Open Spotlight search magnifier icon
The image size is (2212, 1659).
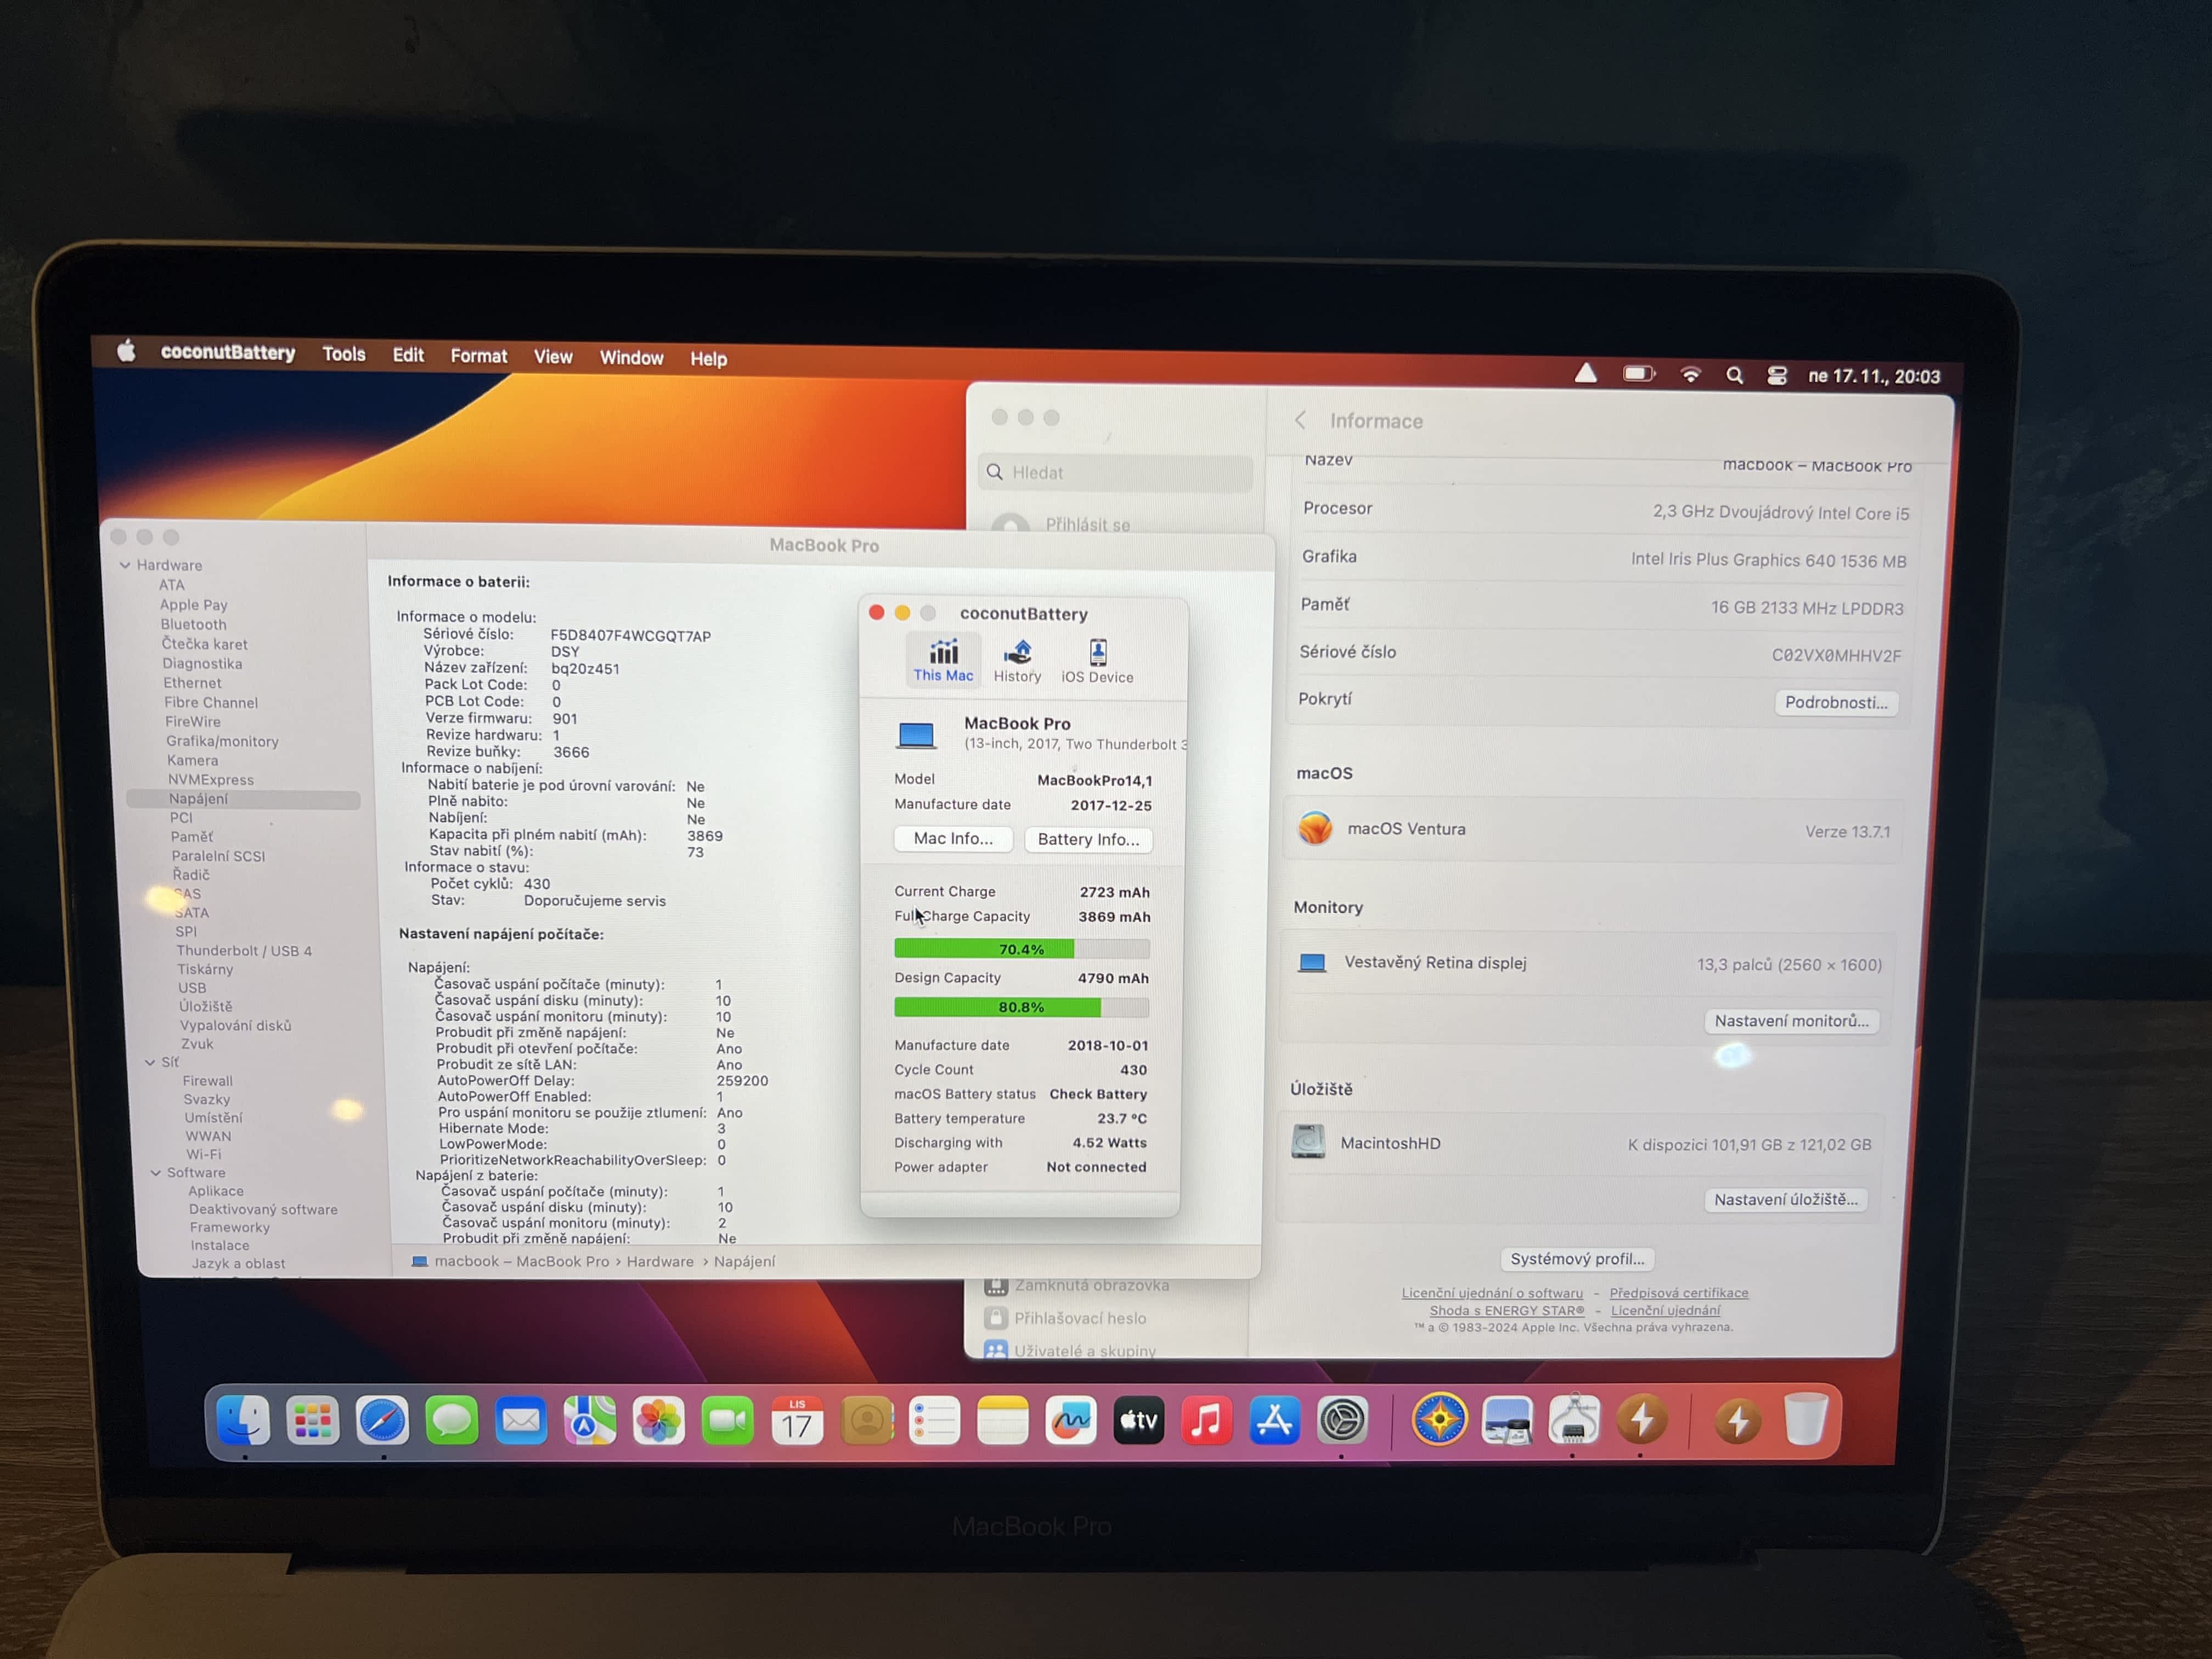click(x=1735, y=376)
